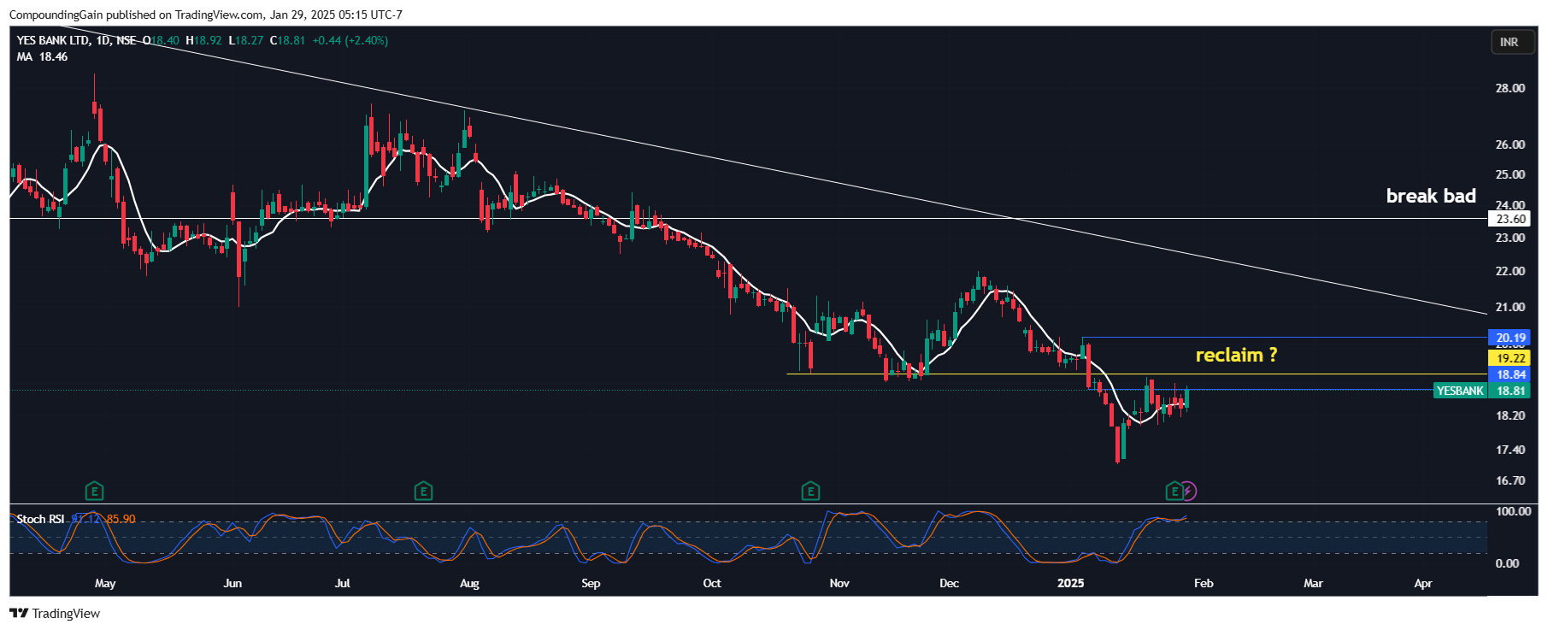Click the TradingView logo at bottom left
This screenshot has height=630, width=1548.
tap(55, 614)
